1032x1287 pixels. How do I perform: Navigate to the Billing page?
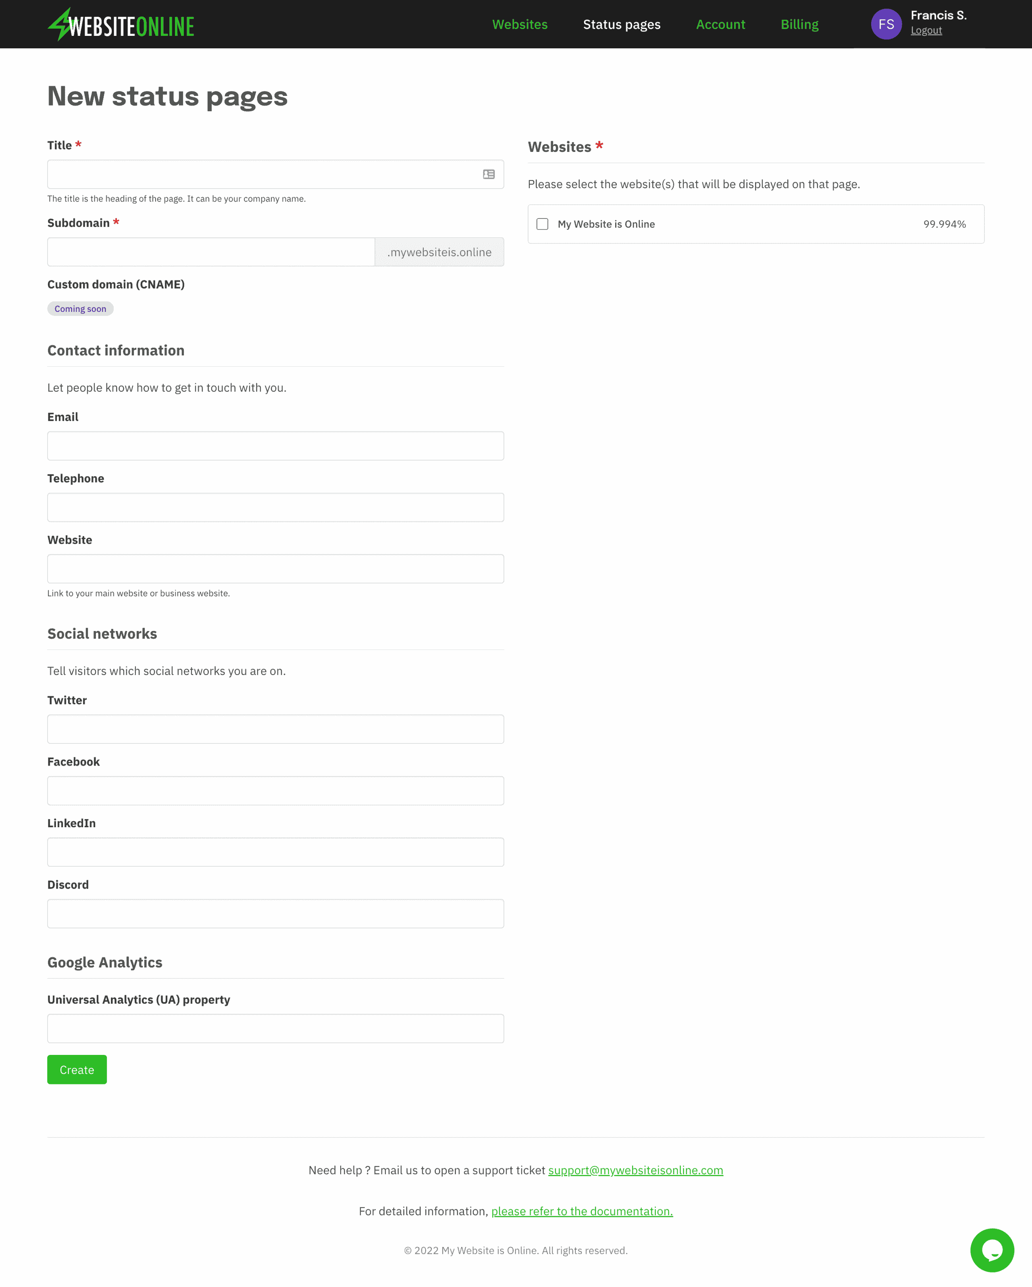tap(799, 25)
